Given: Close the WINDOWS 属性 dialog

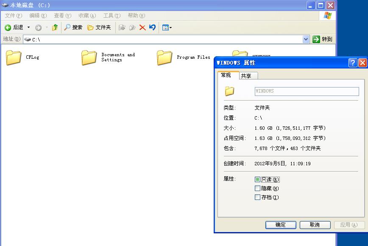Looking at the screenshot, I should [363, 63].
